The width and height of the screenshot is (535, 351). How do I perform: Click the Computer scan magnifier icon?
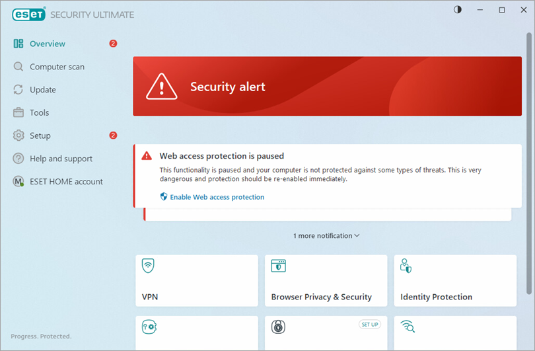coord(18,66)
